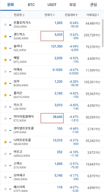This screenshot has height=192, width=104.
Task: Add XEC/KRW to favorites star
Action: [x=5, y=71]
